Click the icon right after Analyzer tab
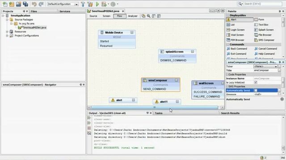 tap(143, 16)
